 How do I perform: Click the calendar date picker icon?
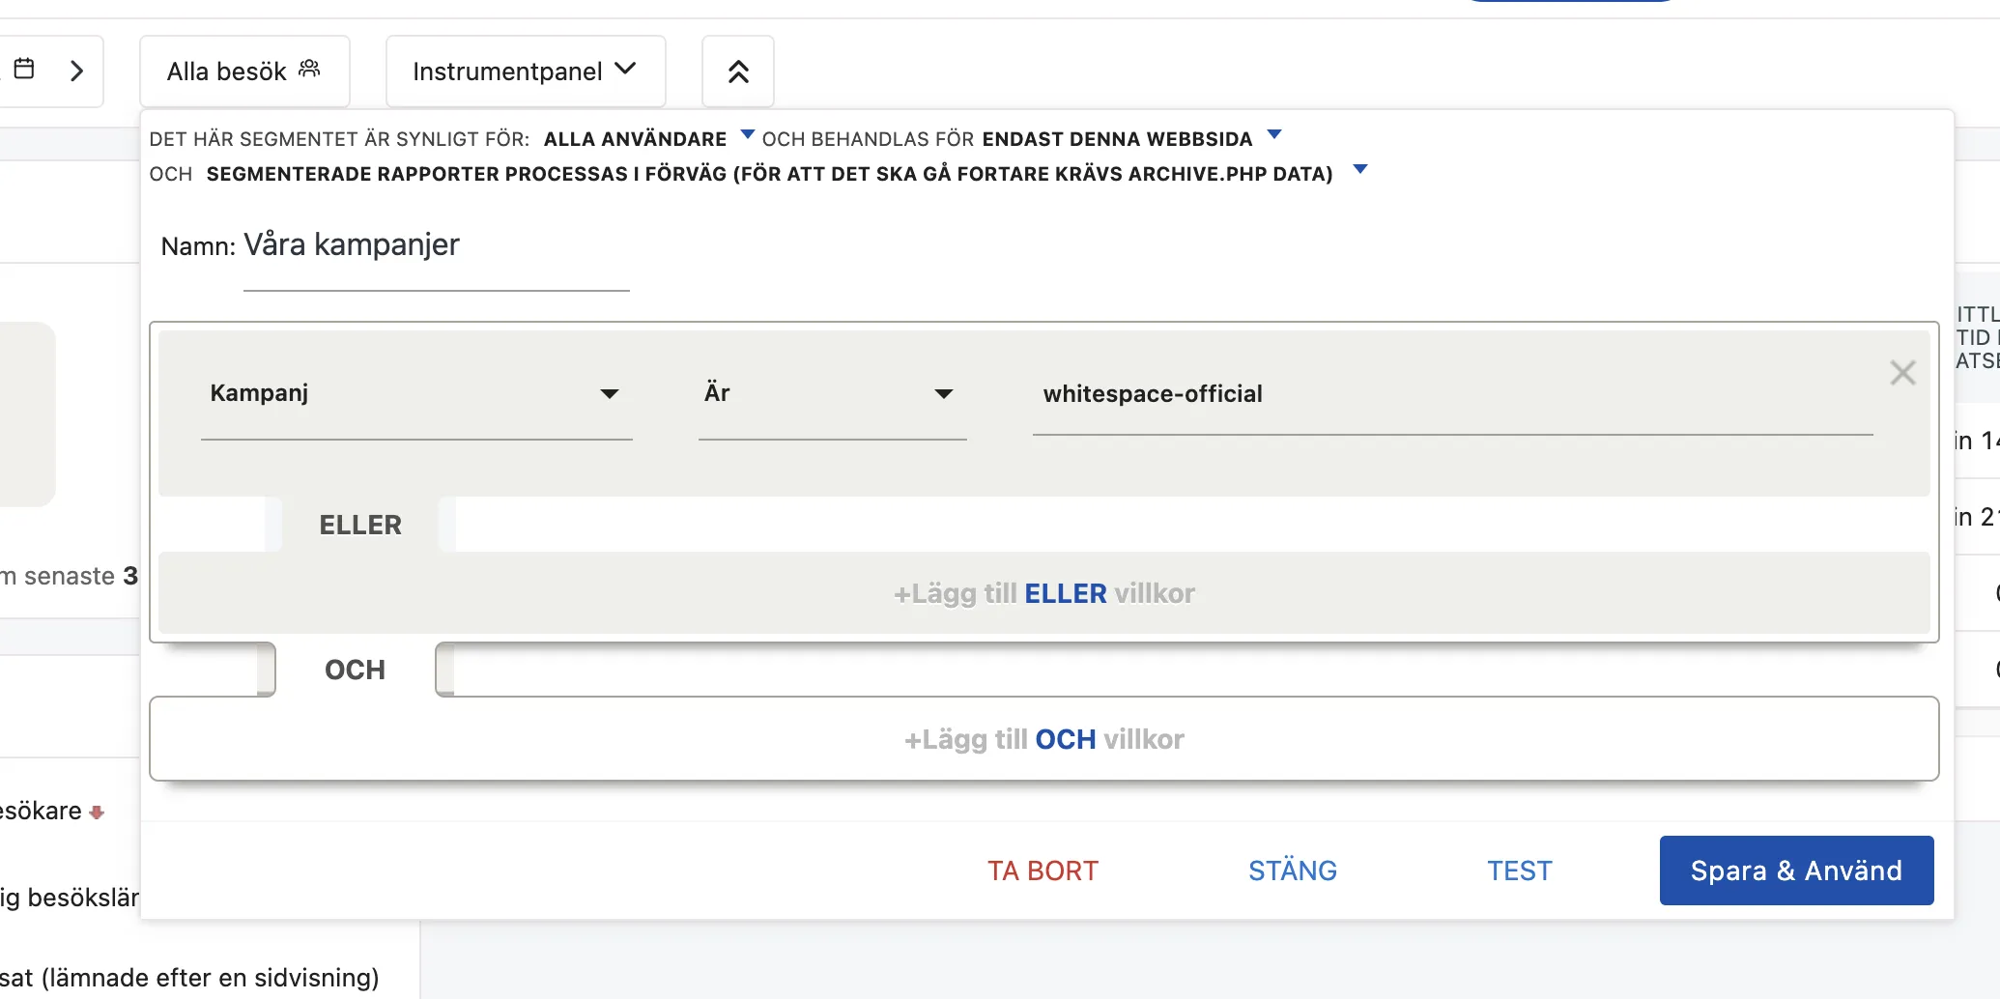(25, 70)
